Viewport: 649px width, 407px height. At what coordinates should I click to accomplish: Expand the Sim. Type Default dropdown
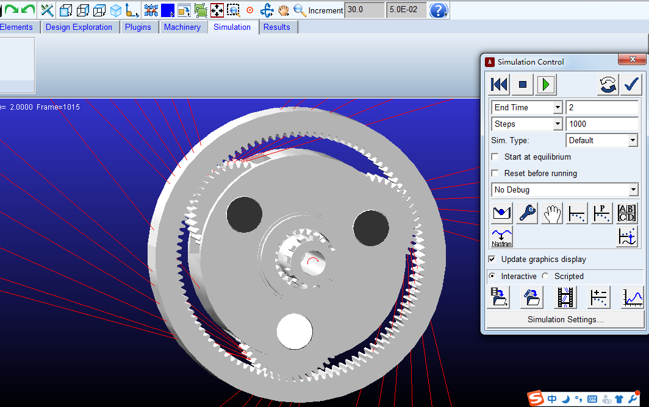click(633, 141)
